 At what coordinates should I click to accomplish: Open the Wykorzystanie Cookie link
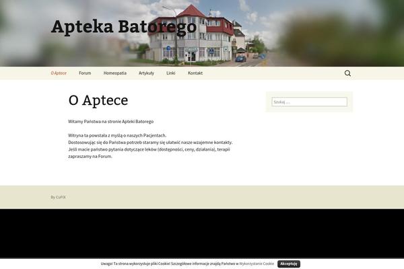coord(257,264)
